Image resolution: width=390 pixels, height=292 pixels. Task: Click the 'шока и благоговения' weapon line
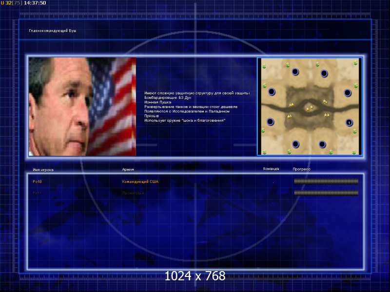[185, 120]
